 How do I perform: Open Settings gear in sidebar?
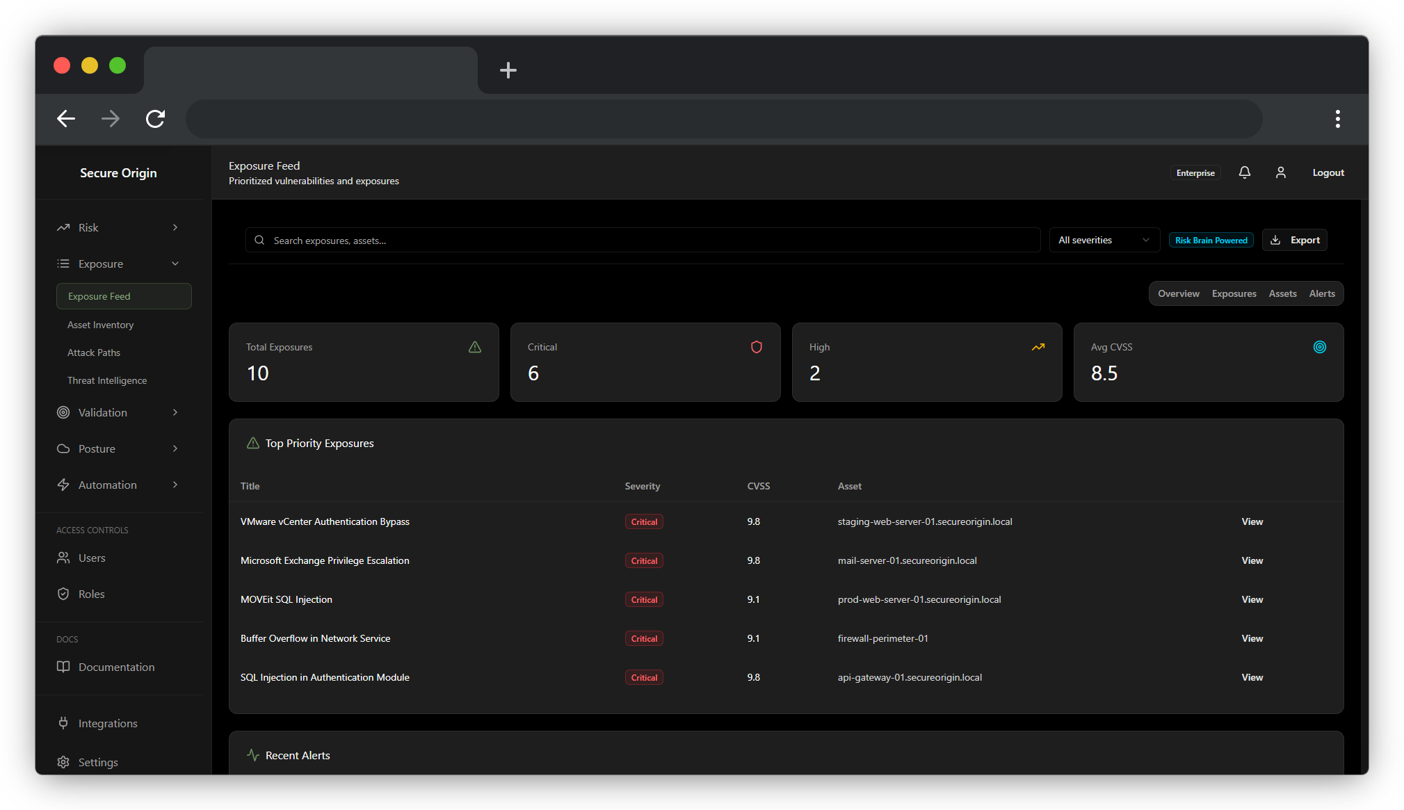63,762
